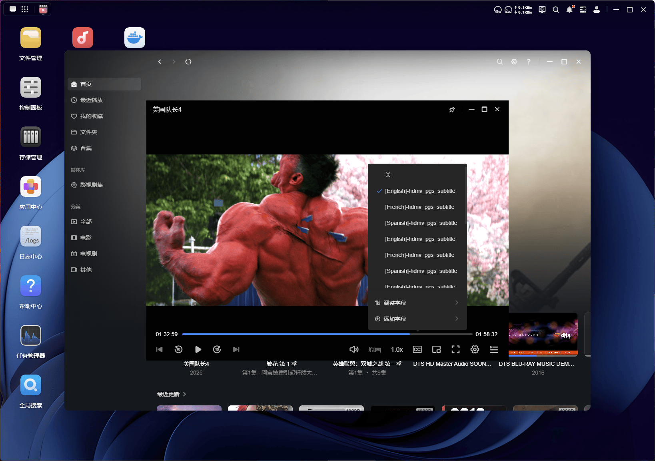This screenshot has height=461, width=655.
Task: Open 最近播放 in the sidebar
Action: [x=92, y=100]
